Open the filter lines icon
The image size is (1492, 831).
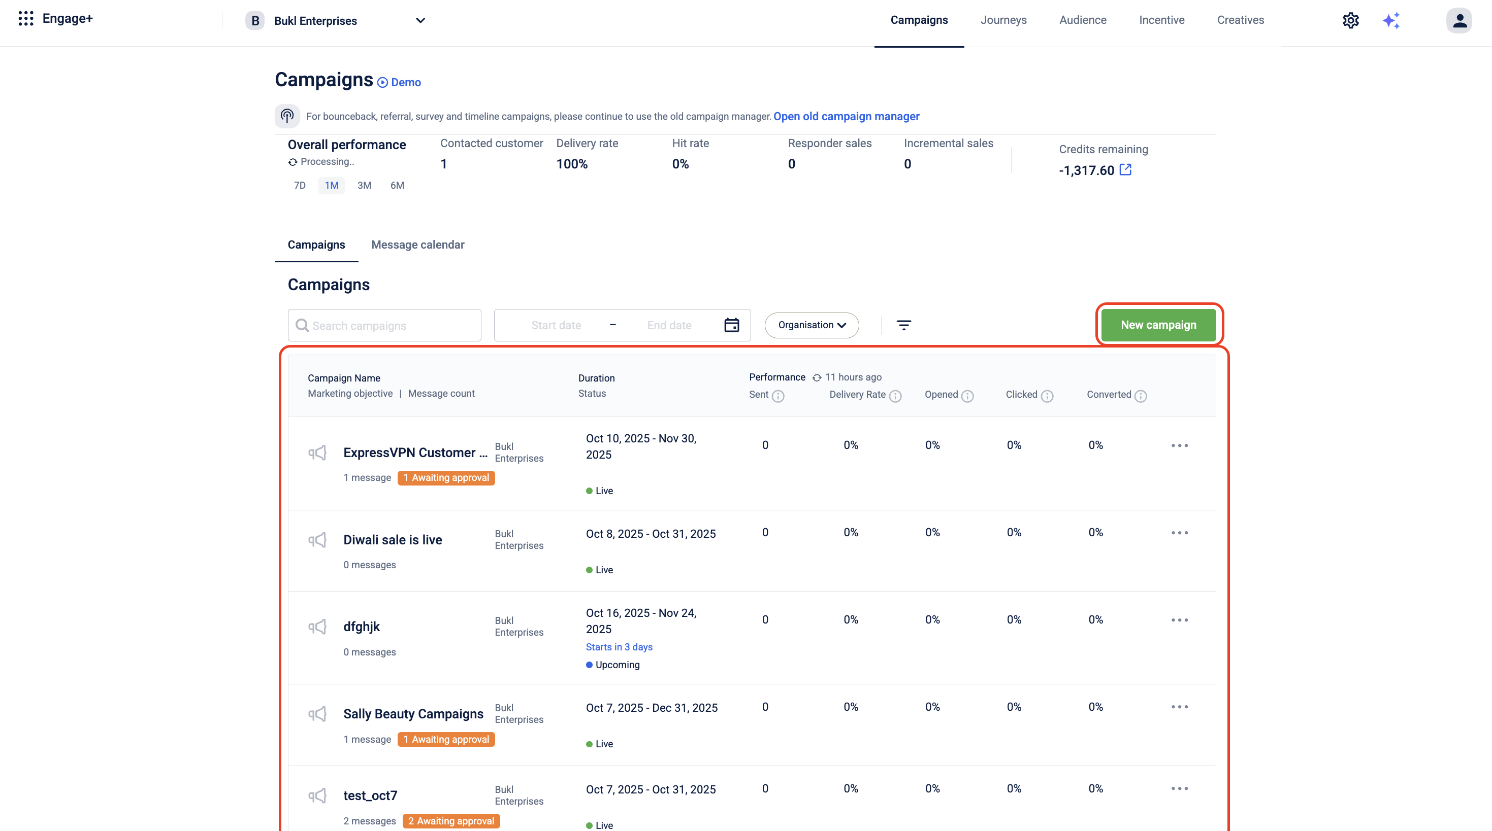pyautogui.click(x=903, y=325)
